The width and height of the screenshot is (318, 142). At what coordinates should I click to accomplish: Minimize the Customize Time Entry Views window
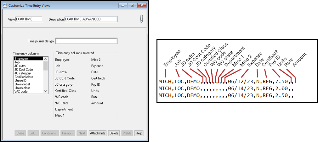coord(123,5)
